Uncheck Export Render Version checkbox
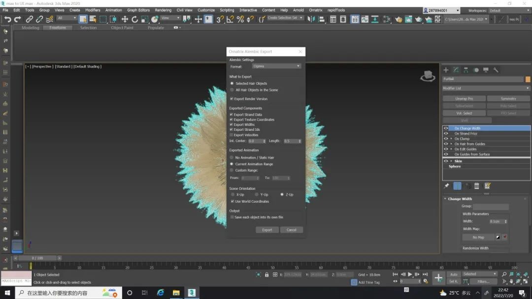The image size is (532, 299). [232, 99]
